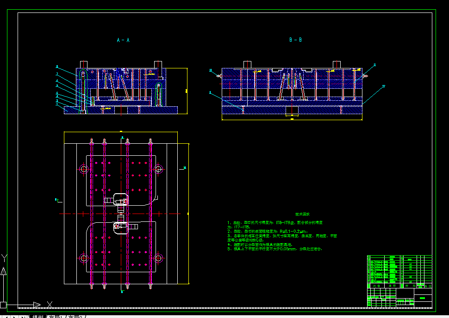Select note 5 with '0.05mm'
Image resolution: width=449 pixels, height=318 pixels.
point(274,249)
